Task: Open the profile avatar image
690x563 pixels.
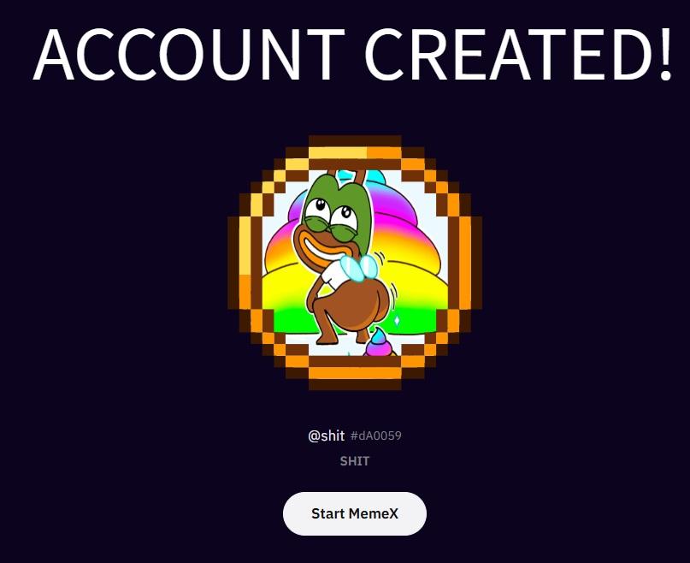Action: (x=355, y=263)
